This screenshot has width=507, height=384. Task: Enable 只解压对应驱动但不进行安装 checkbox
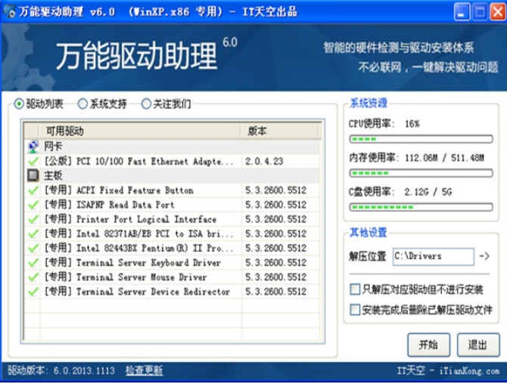355,290
